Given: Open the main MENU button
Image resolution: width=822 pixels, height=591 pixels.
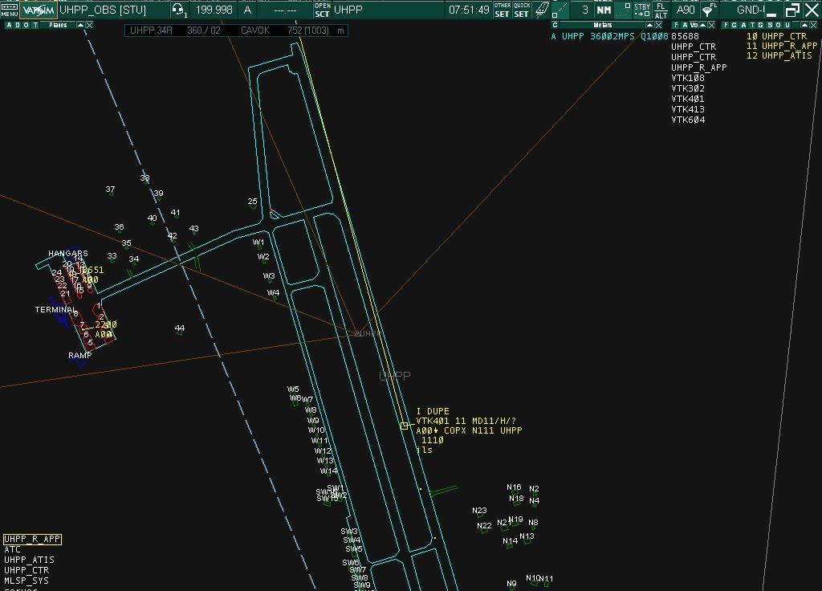Looking at the screenshot, I should (10, 10).
